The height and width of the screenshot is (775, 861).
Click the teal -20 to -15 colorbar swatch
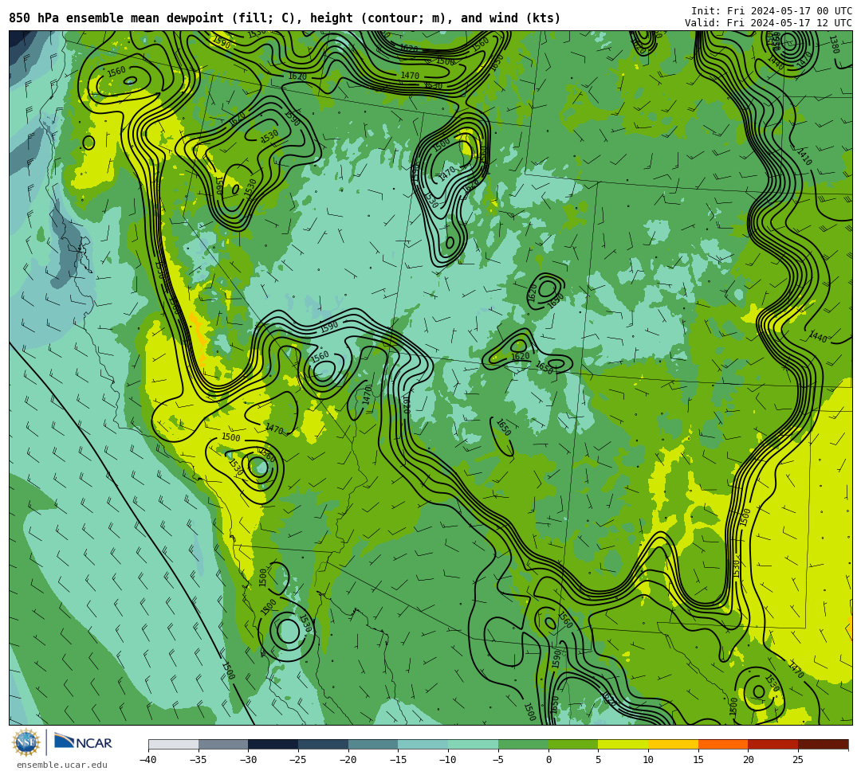click(x=373, y=744)
